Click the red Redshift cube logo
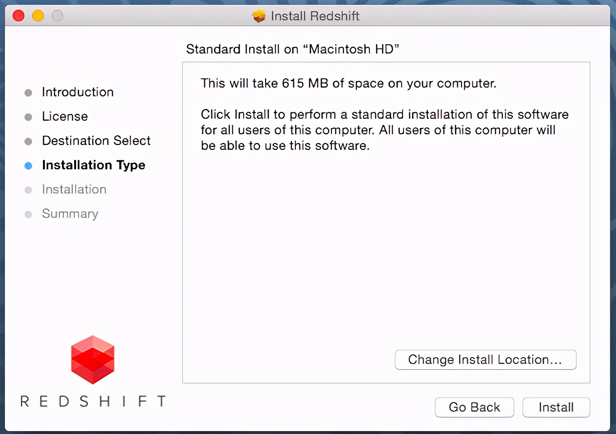Viewport: 616px width, 434px height. pyautogui.click(x=93, y=360)
